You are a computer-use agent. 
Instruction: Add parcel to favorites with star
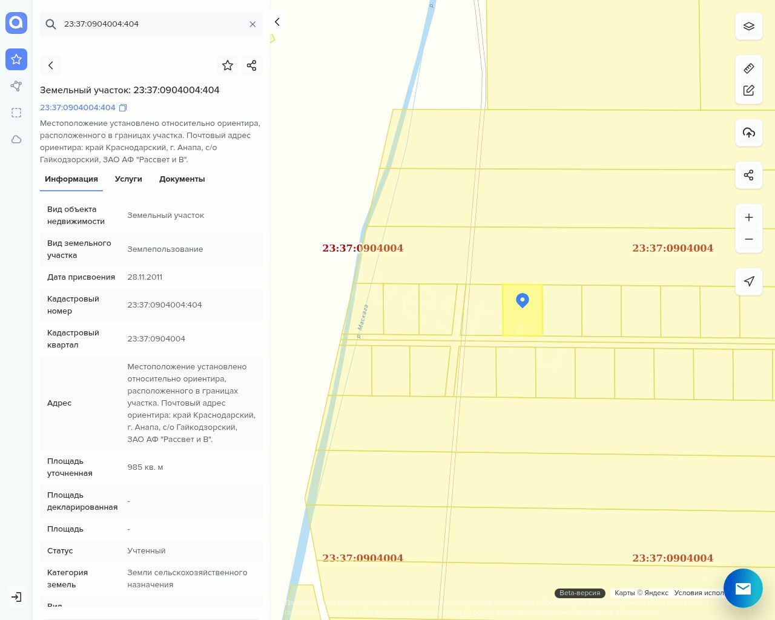pyautogui.click(x=228, y=65)
